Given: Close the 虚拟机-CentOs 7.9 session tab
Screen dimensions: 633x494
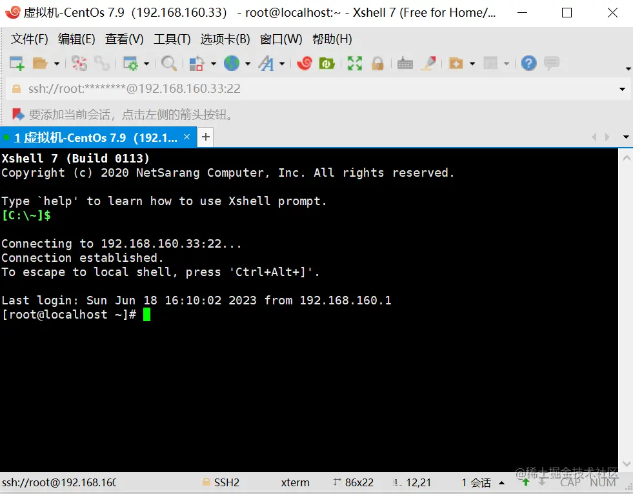Looking at the screenshot, I should (x=187, y=137).
